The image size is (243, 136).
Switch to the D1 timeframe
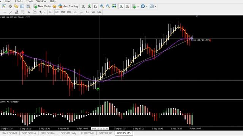pyautogui.click(x=87, y=12)
